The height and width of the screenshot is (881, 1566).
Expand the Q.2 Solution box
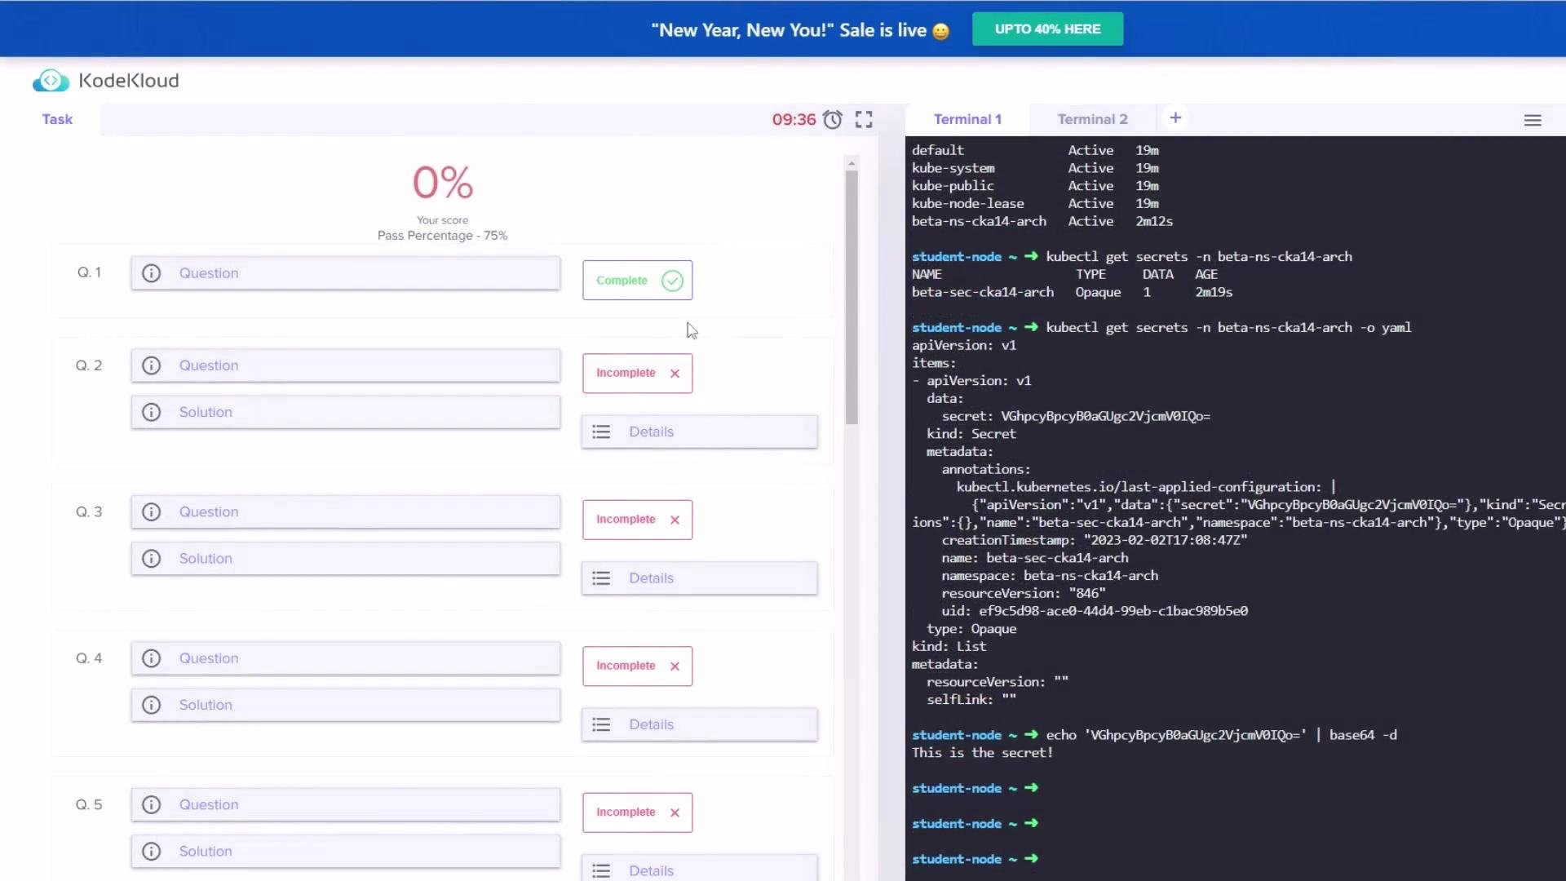(346, 412)
